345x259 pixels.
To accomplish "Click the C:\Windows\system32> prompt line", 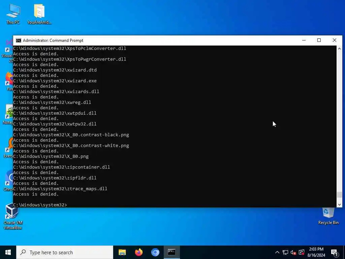I will tap(40, 205).
